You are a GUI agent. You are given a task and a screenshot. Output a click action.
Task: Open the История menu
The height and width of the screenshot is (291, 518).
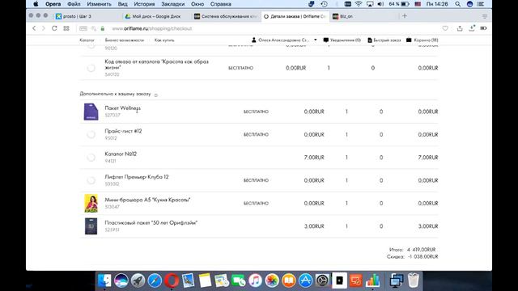pos(144,4)
